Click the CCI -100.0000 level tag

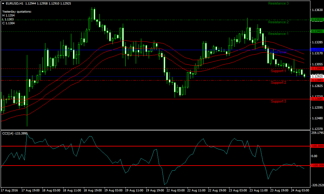[x=317, y=166]
